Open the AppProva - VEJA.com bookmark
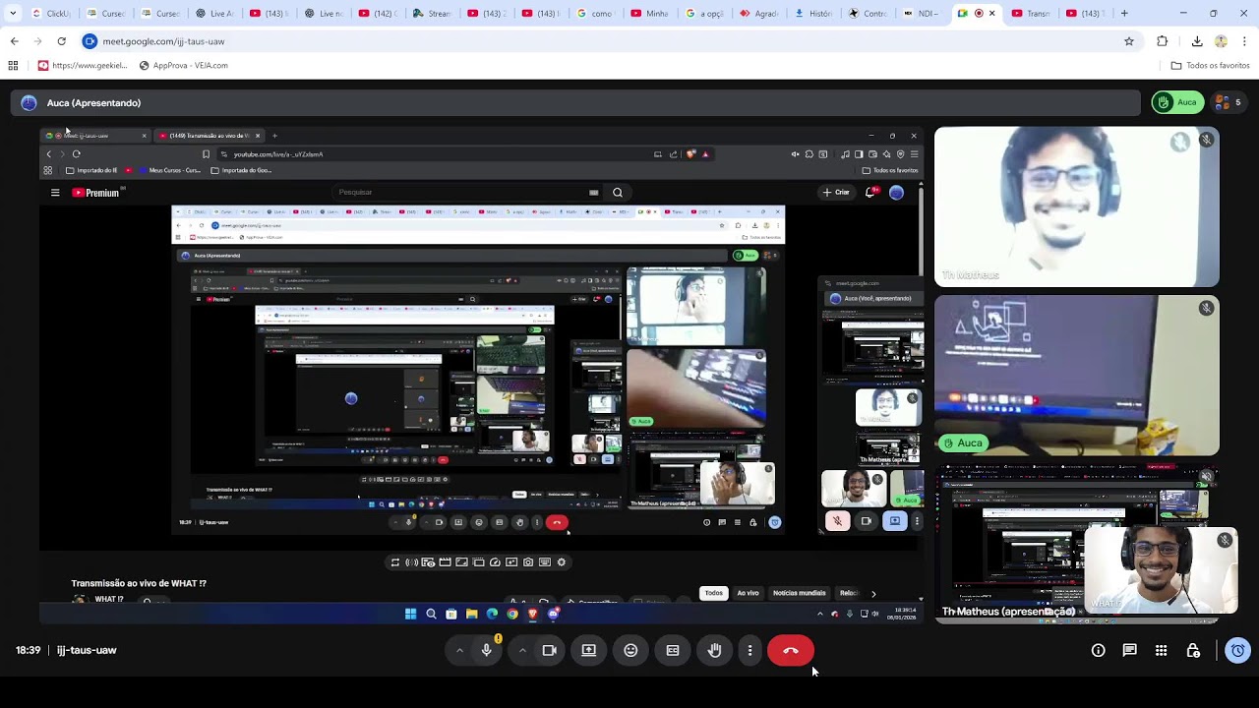 pyautogui.click(x=184, y=66)
